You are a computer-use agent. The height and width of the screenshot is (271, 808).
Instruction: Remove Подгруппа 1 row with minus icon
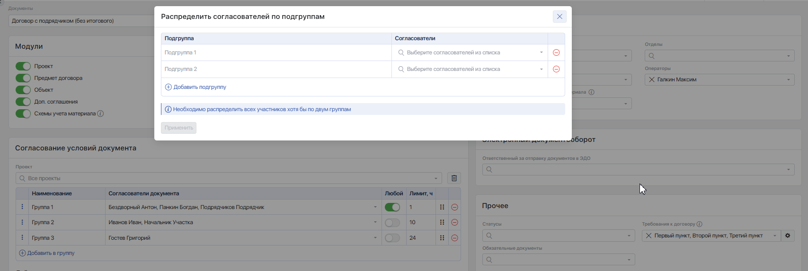[556, 52]
